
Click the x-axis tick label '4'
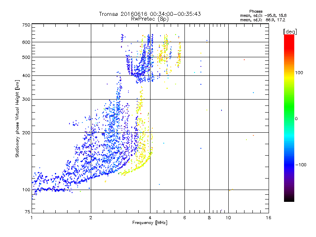[x=150, y=218]
